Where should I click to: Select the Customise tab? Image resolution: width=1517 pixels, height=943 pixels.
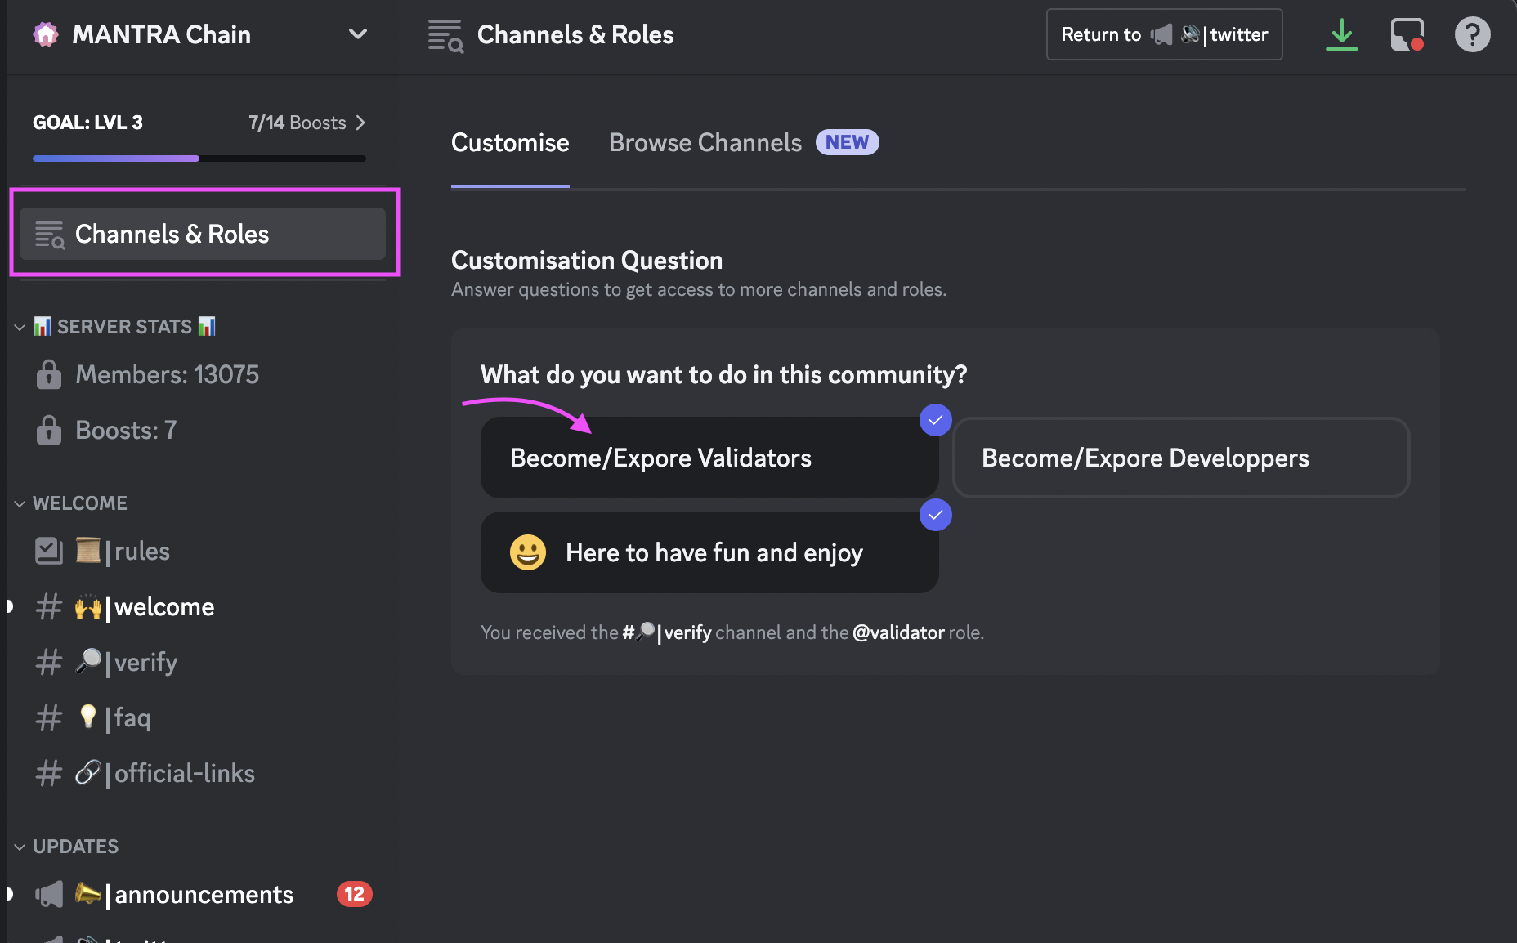(509, 143)
